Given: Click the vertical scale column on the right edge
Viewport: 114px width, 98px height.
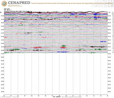Looking at the screenshot, I should click(113, 32).
